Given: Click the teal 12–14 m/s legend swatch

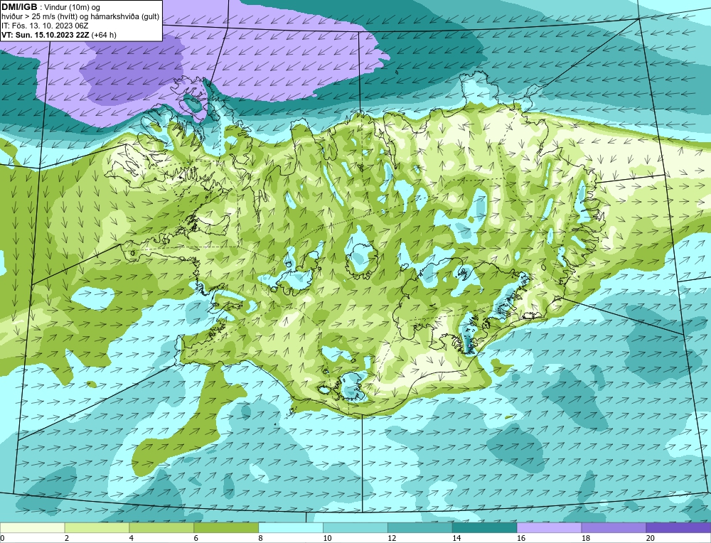Looking at the screenshot, I should pyautogui.click(x=420, y=527).
